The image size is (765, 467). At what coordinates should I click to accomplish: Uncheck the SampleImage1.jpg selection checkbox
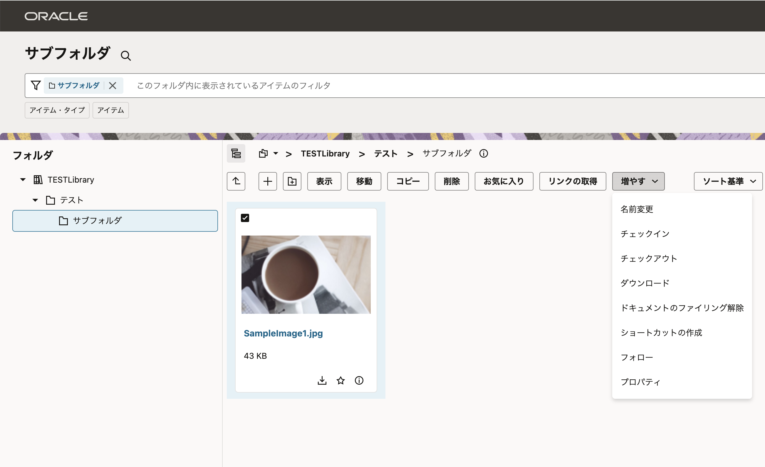point(245,218)
